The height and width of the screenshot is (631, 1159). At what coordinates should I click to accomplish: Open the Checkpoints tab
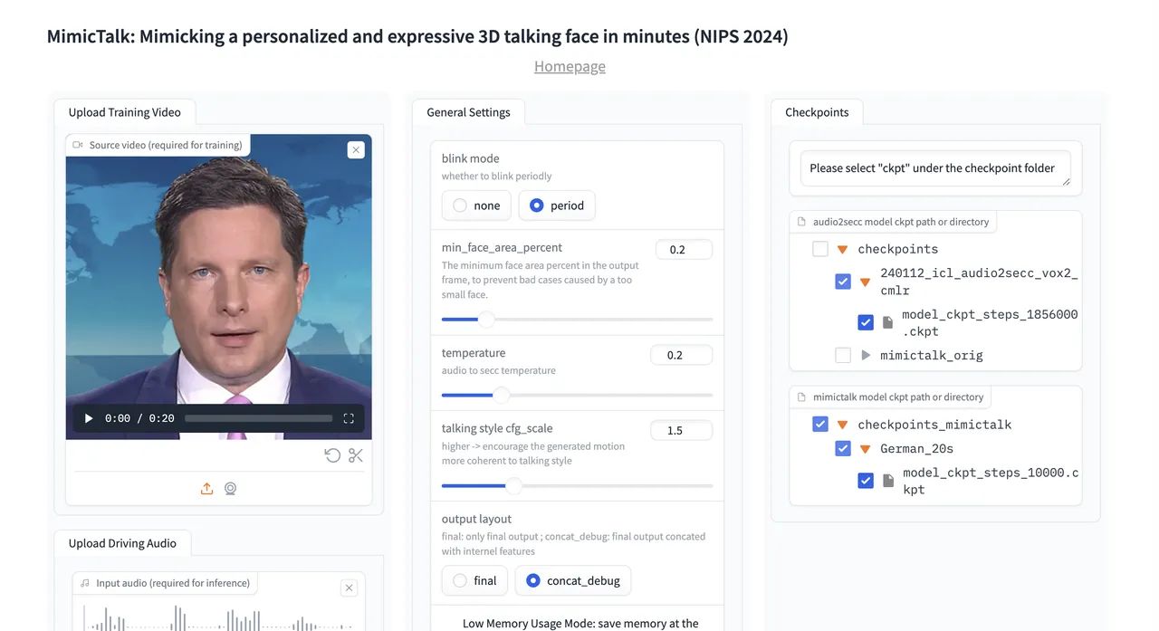pos(817,112)
